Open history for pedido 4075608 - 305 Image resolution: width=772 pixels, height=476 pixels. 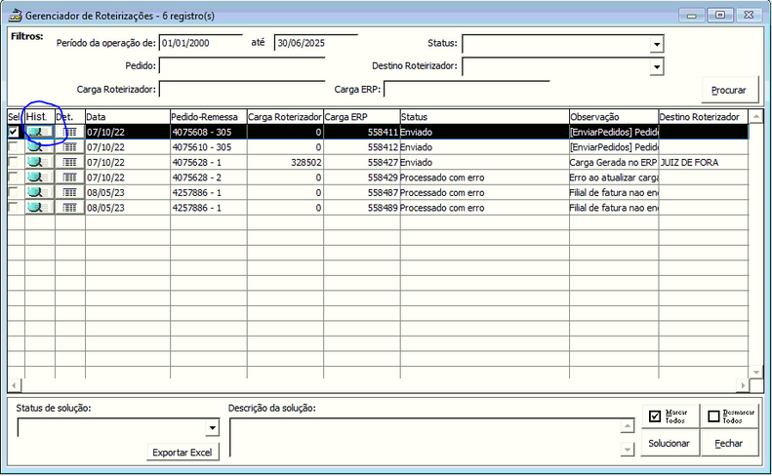coord(40,132)
